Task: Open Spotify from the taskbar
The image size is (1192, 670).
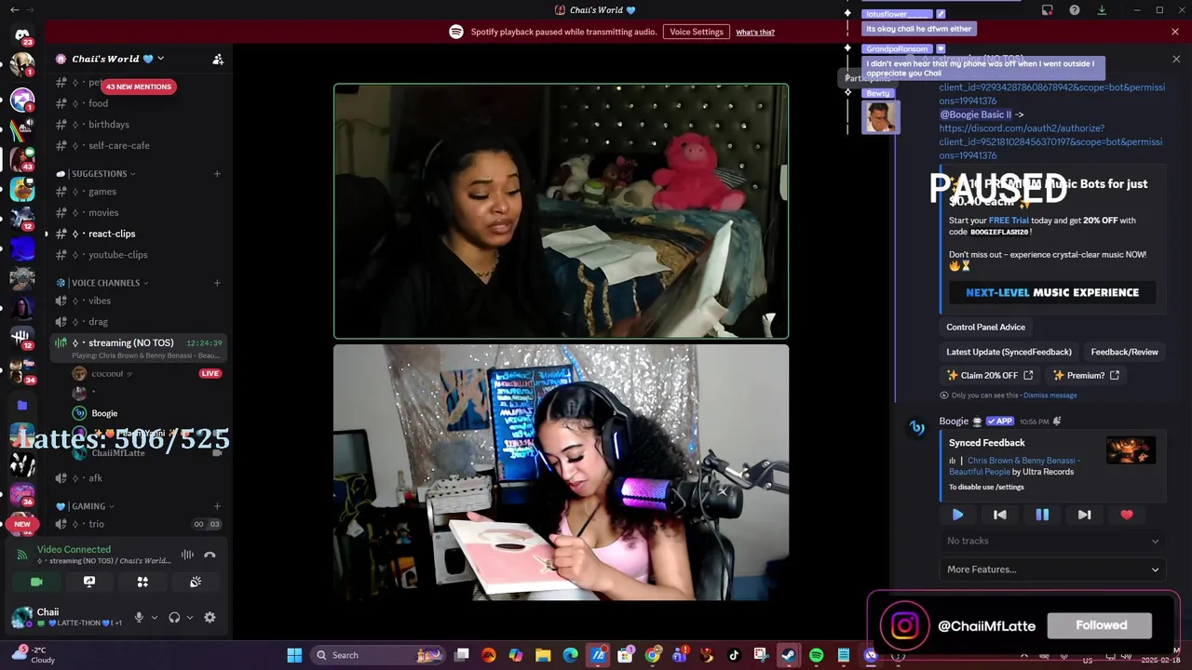Action: 816,655
